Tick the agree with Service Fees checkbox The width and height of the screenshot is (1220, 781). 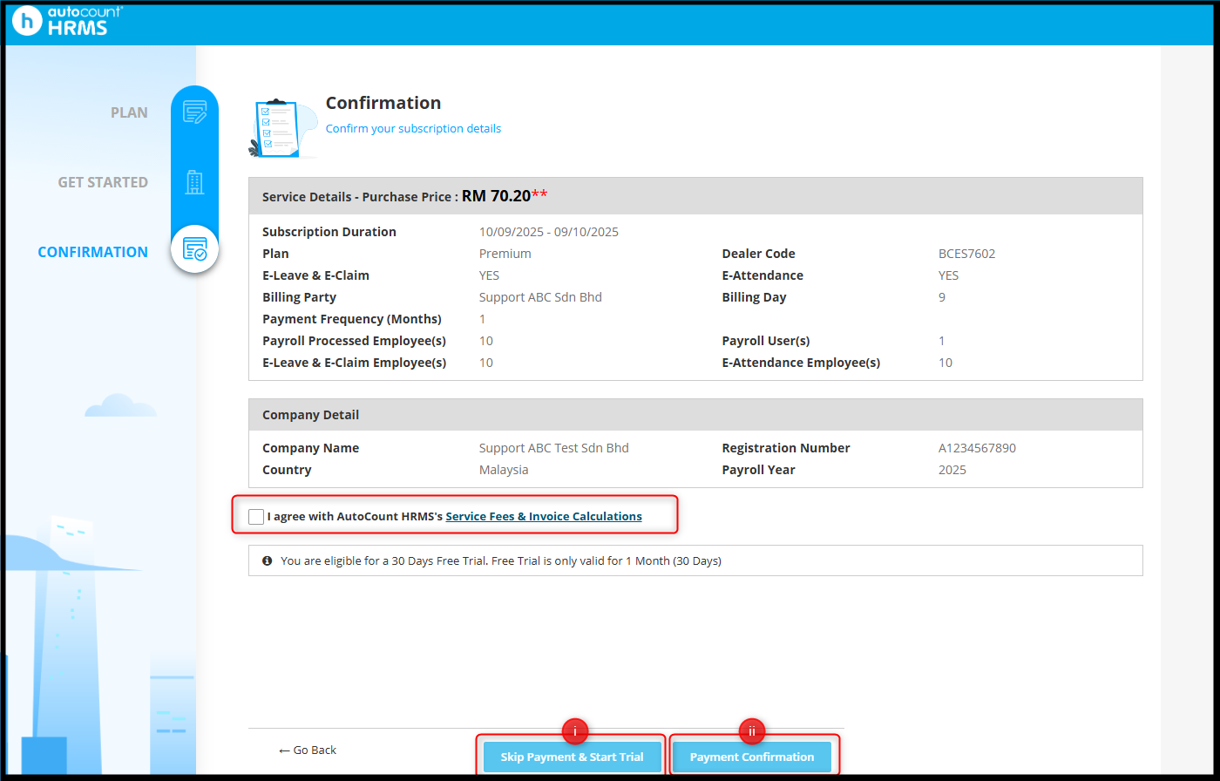[255, 517]
